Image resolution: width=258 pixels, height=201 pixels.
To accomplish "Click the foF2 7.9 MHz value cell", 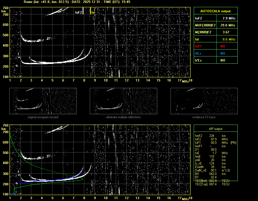I will [x=229, y=18].
